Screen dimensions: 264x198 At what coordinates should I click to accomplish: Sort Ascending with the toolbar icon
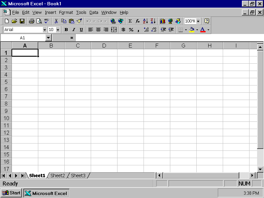coord(145,21)
